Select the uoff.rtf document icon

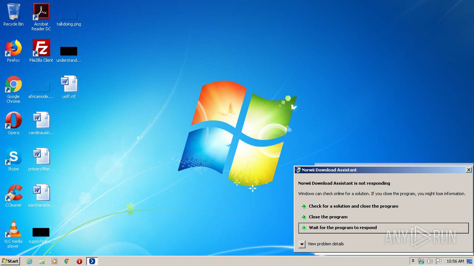pyautogui.click(x=69, y=87)
